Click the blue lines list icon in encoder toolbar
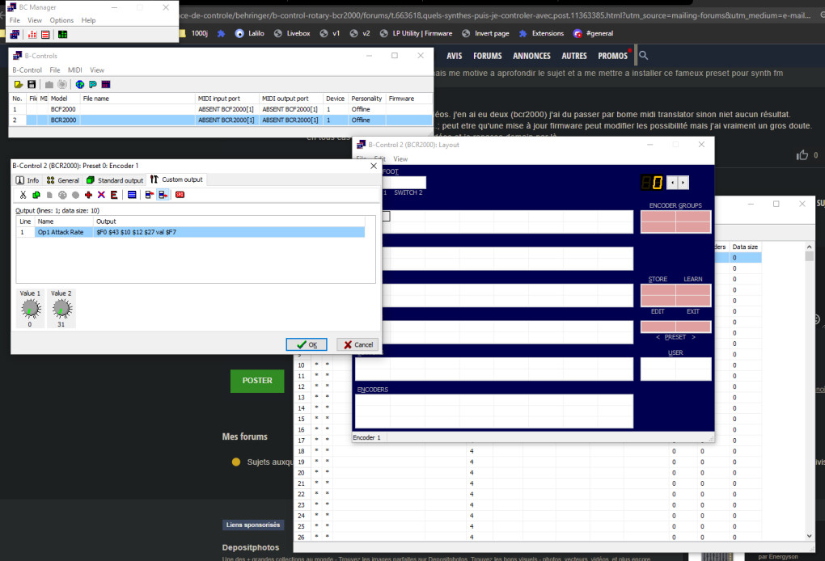Viewport: 825px width, 561px height. click(x=132, y=195)
